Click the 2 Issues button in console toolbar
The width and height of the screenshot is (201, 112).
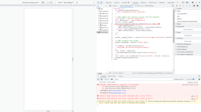[x=191, y=79]
